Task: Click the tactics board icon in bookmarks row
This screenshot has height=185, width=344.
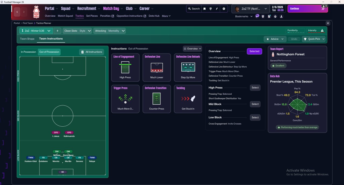Action: click(269, 16)
